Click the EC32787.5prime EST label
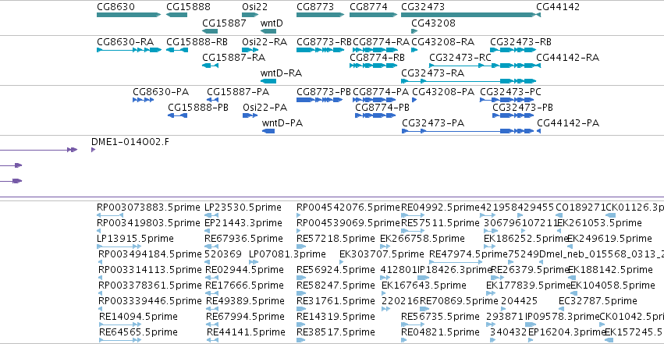The width and height of the screenshot is (664, 344). 598,301
